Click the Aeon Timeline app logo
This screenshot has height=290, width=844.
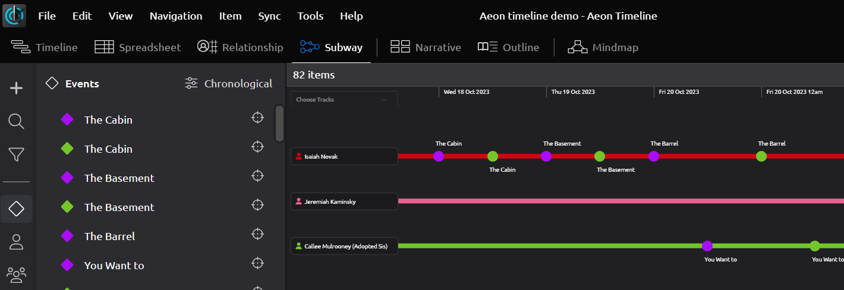click(14, 15)
